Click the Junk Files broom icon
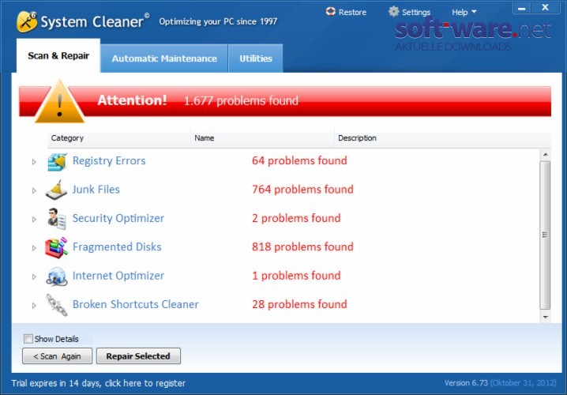The image size is (567, 395). pos(56,190)
